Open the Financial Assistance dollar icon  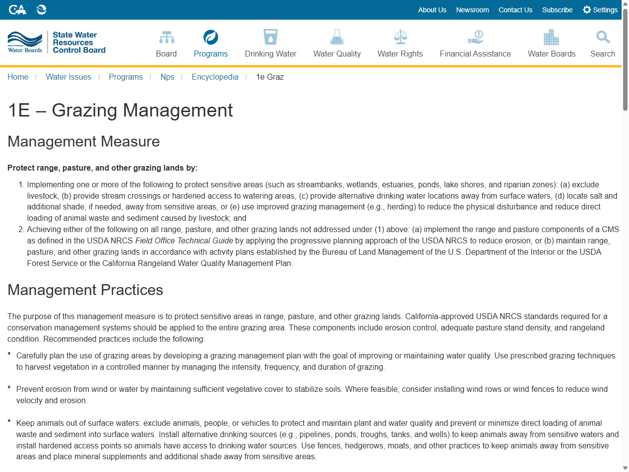(x=475, y=36)
